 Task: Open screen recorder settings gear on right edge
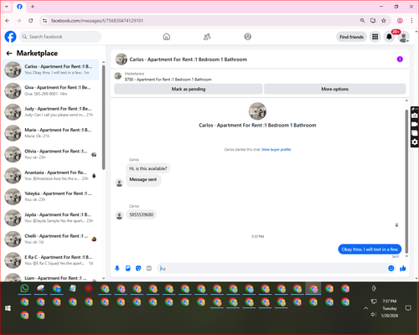click(x=415, y=142)
